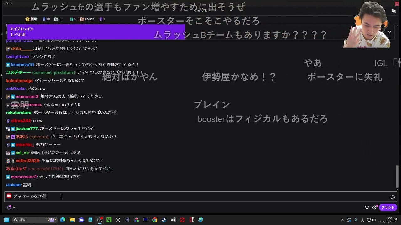Open the volume speaker tray icon
401x225 pixels.
tap(374, 220)
